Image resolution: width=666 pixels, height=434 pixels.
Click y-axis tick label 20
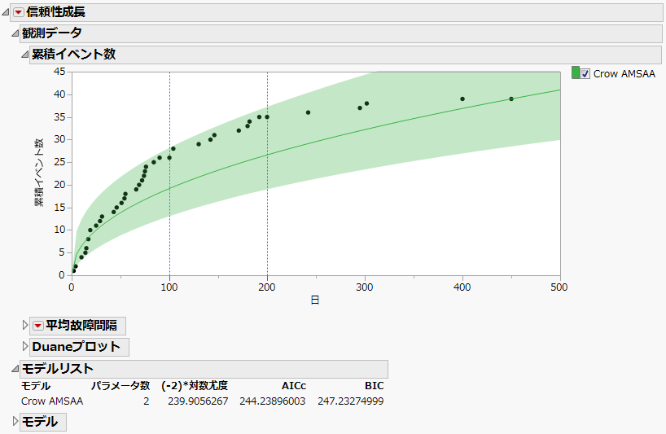(x=59, y=185)
